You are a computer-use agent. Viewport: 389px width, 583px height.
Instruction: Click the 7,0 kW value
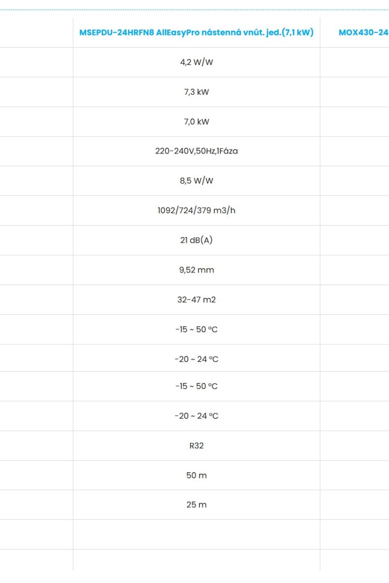(x=196, y=121)
